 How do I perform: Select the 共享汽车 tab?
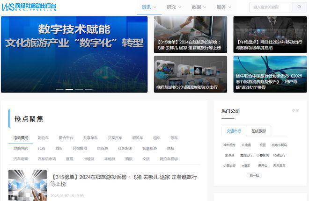click(x=115, y=138)
